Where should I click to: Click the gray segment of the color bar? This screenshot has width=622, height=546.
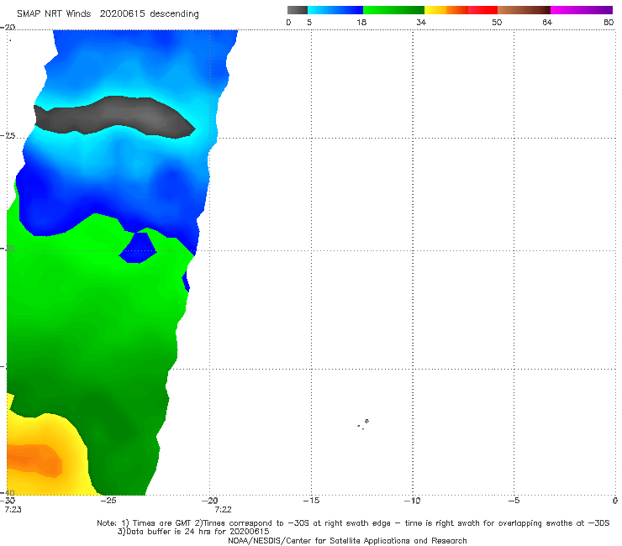pyautogui.click(x=297, y=10)
